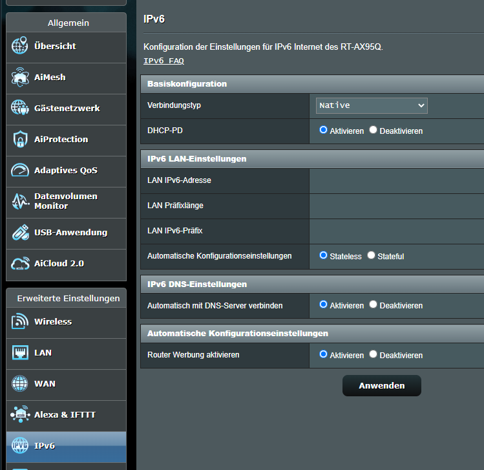
Task: Click the Alexa & IFTTT router icon
Action: tap(21, 414)
